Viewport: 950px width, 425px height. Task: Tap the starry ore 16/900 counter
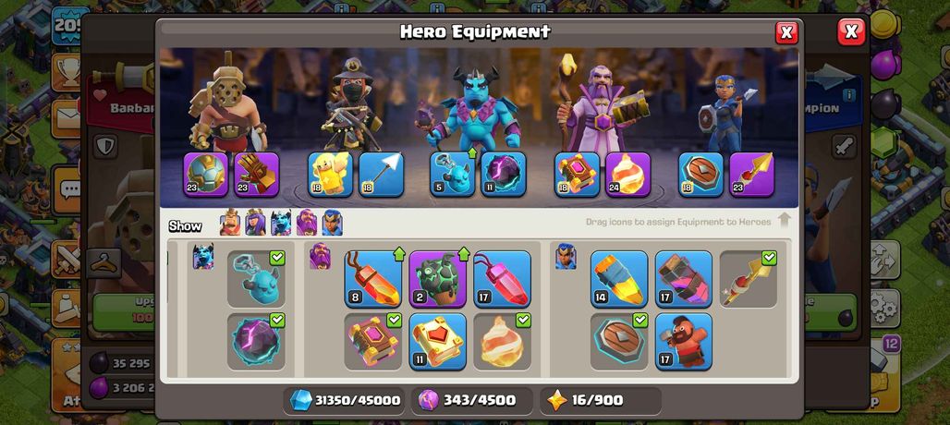click(x=601, y=400)
